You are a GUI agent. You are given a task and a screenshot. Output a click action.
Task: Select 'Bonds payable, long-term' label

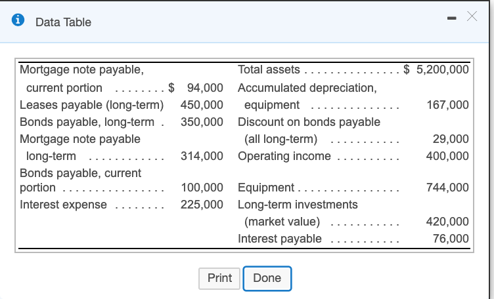87,122
